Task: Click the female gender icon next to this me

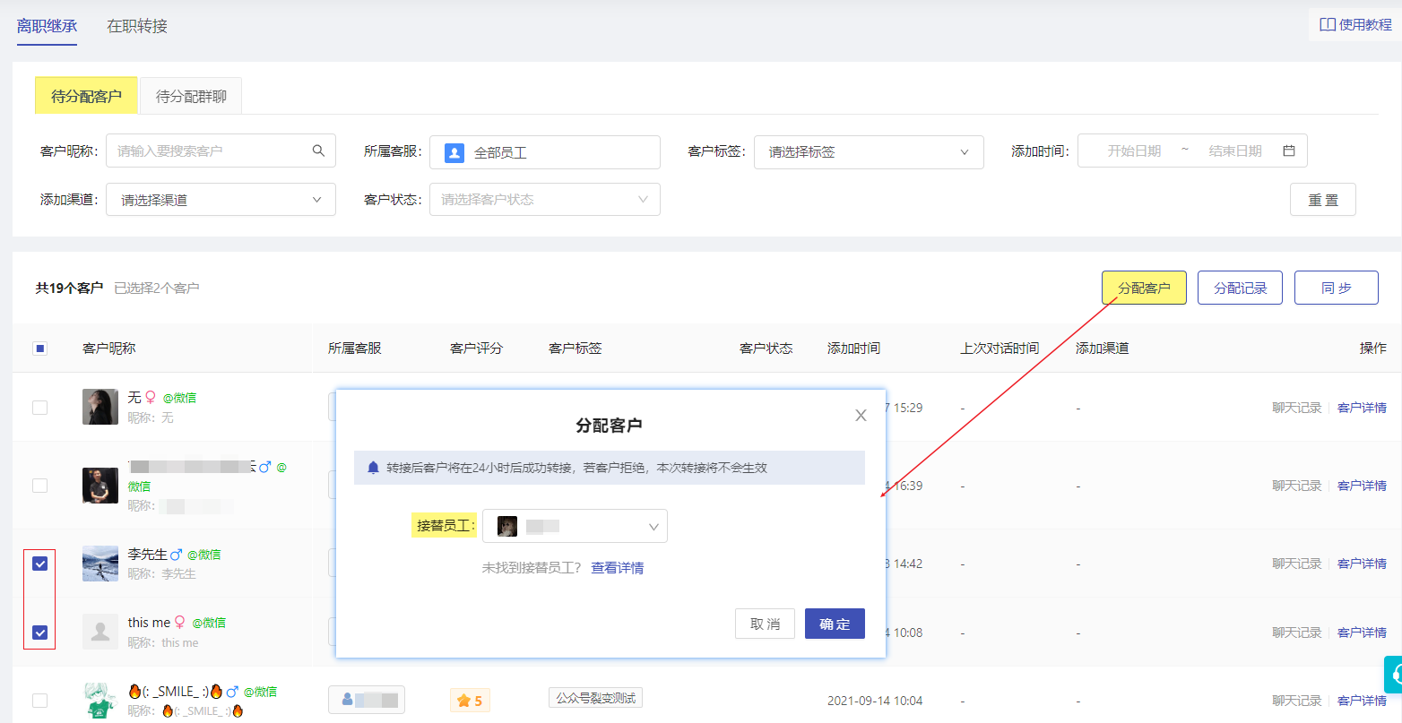Action: [179, 622]
